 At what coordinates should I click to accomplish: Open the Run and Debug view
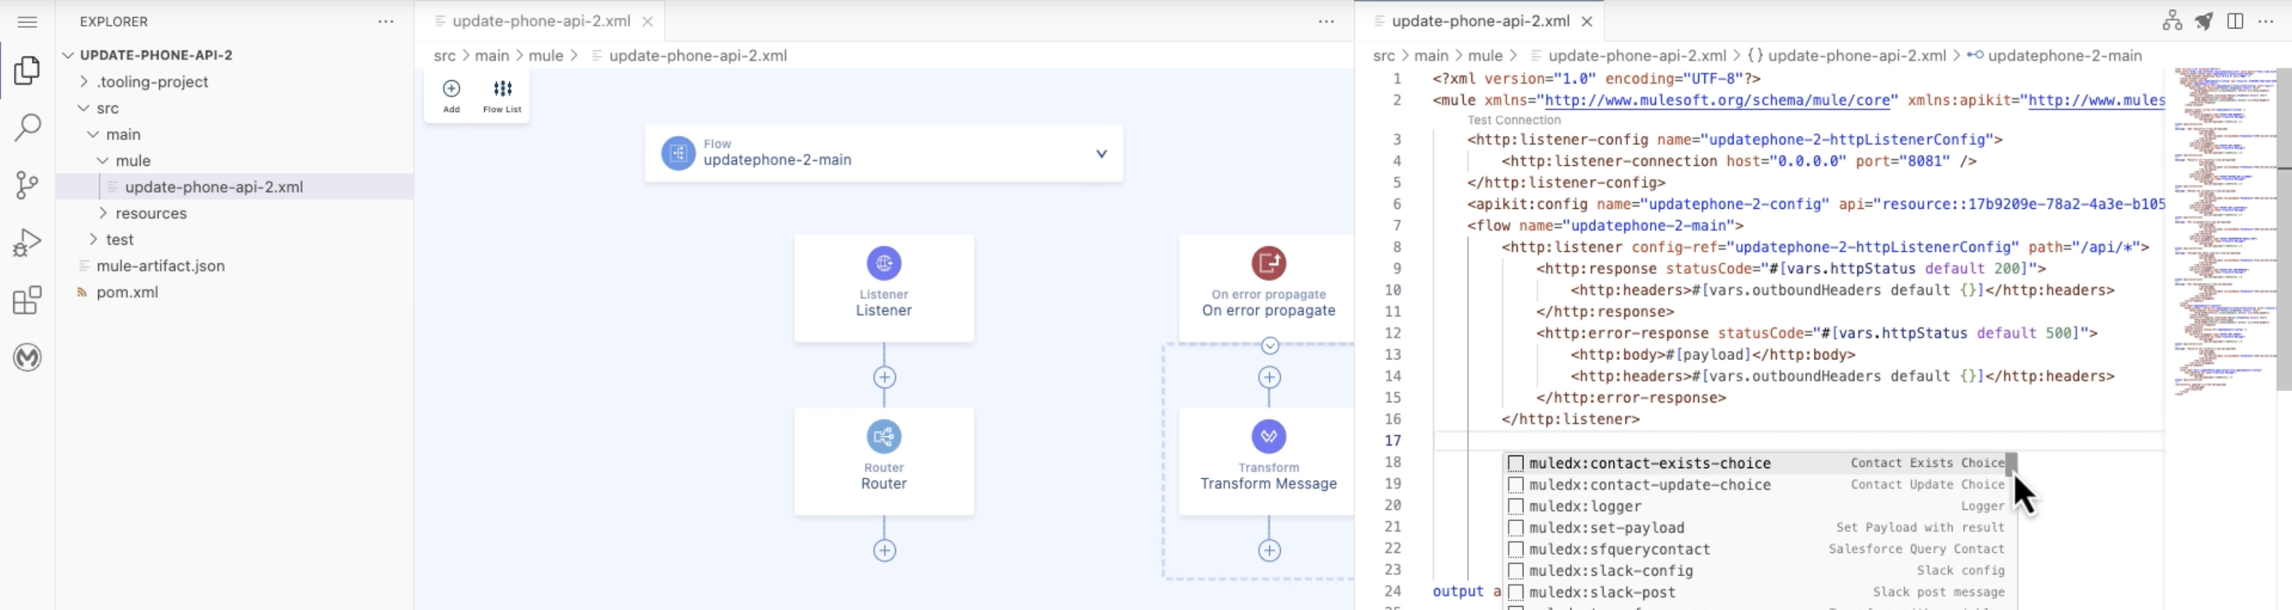pyautogui.click(x=26, y=242)
